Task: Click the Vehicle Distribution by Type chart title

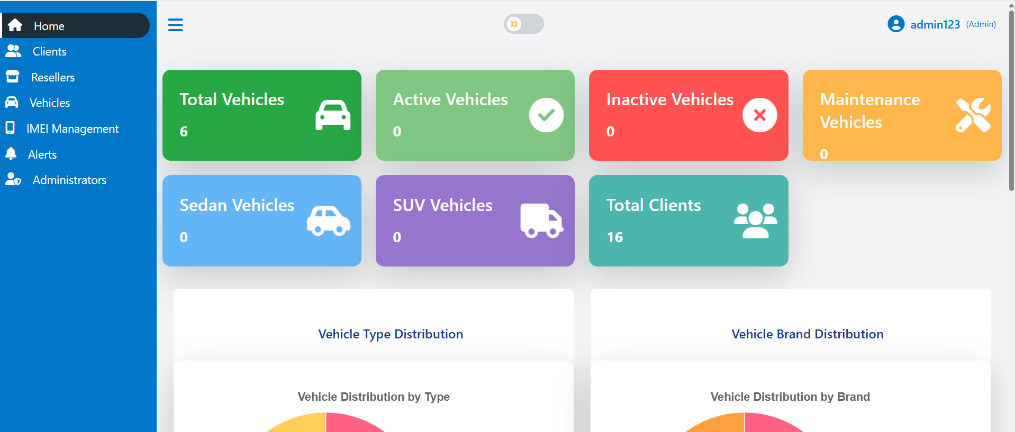Action: (374, 397)
